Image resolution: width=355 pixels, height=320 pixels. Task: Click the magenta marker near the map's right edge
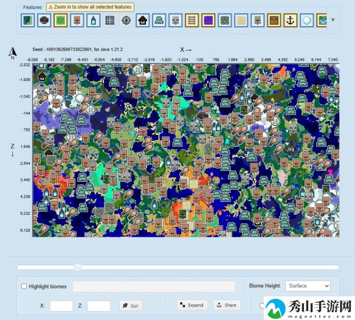(330, 172)
